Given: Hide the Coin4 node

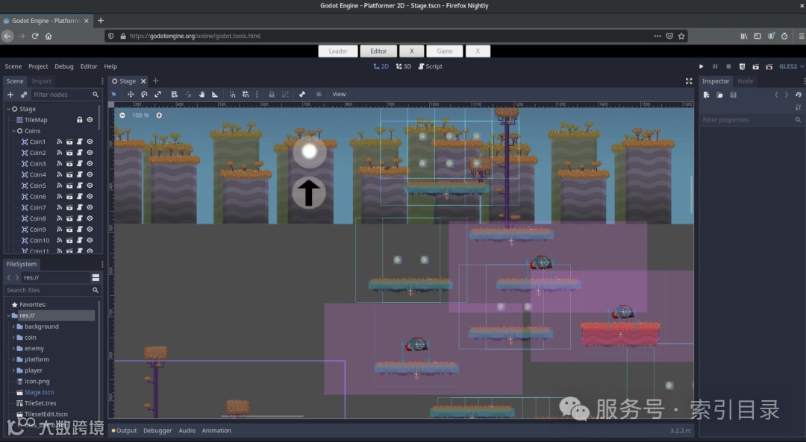Looking at the screenshot, I should point(90,174).
